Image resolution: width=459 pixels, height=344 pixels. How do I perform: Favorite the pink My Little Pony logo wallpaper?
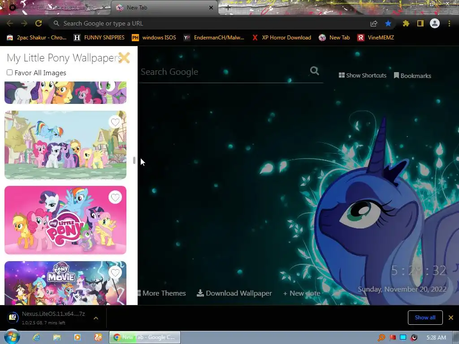(x=115, y=198)
